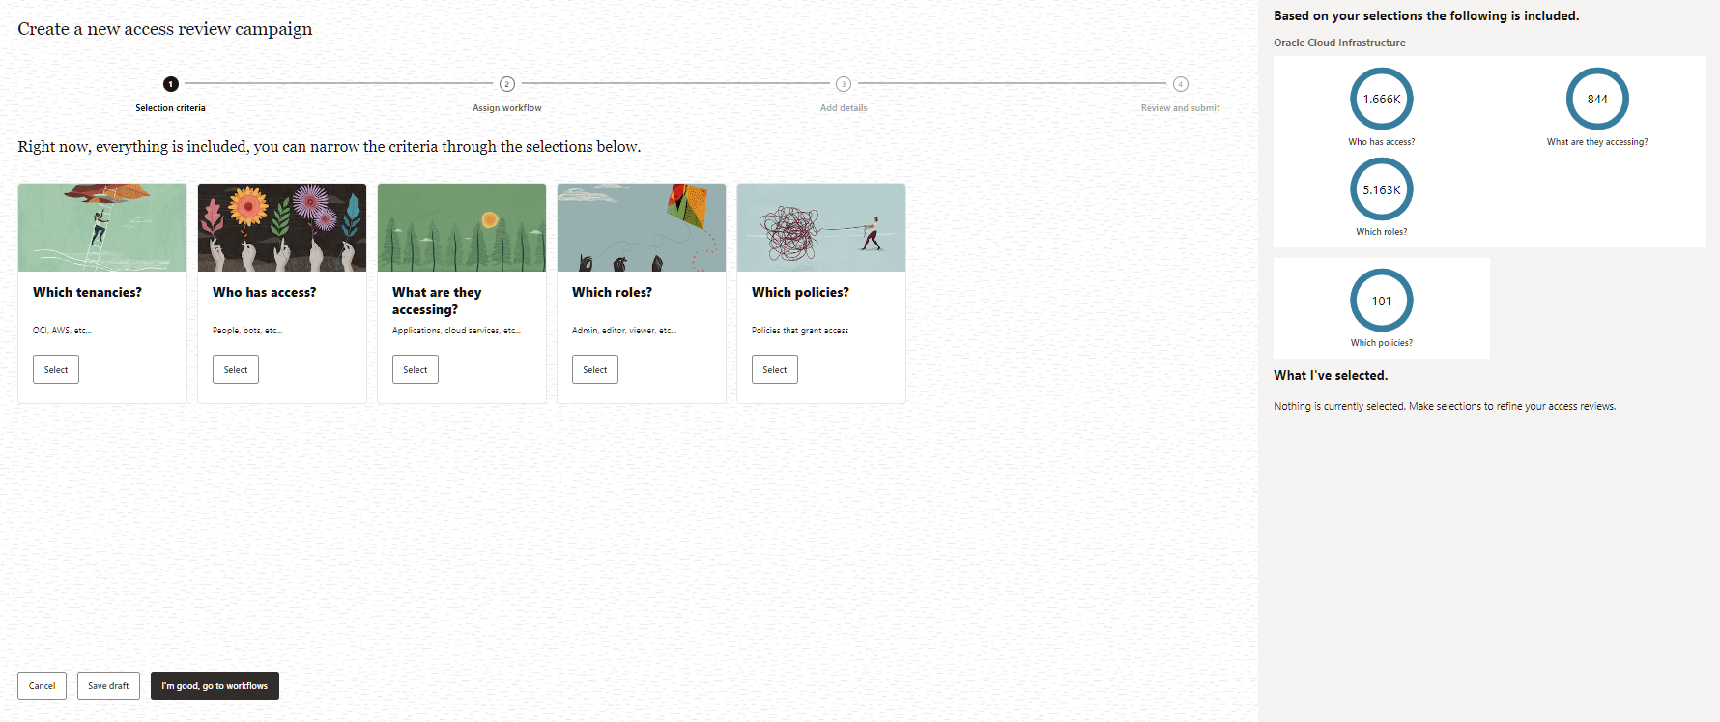
Task: Save the campaign as draft
Action: pyautogui.click(x=108, y=685)
